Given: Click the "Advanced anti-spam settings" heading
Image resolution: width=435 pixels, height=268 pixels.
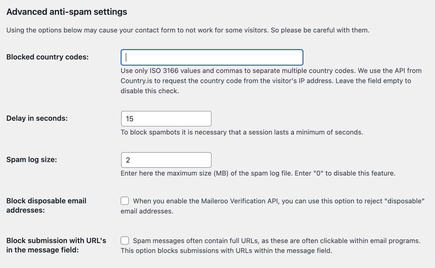Looking at the screenshot, I should (67, 12).
